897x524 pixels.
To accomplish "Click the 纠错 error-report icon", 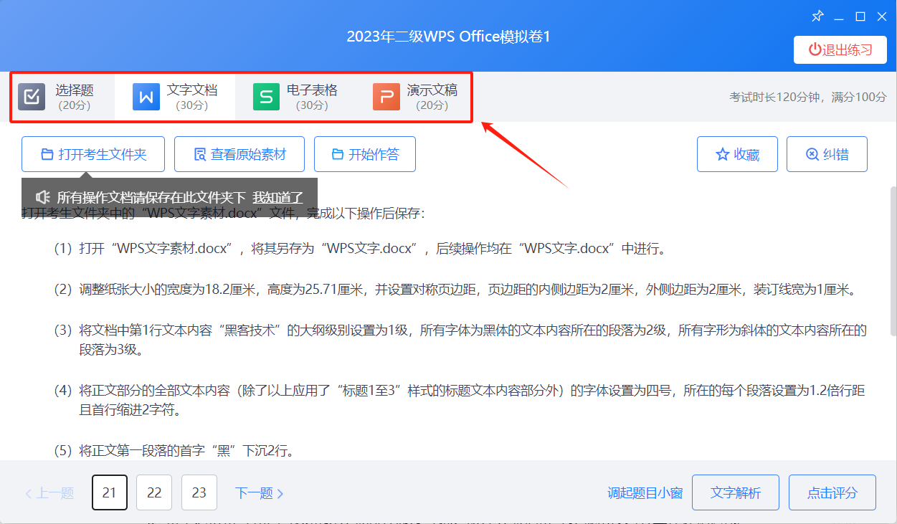I will tap(812, 154).
